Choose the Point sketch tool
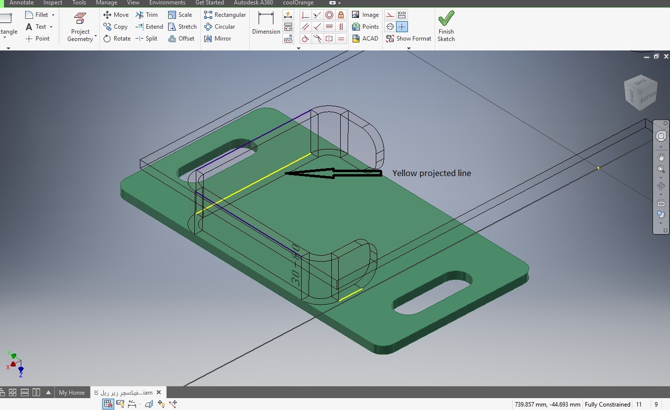670x410 pixels. point(38,39)
